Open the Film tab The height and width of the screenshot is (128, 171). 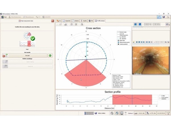pos(91,21)
